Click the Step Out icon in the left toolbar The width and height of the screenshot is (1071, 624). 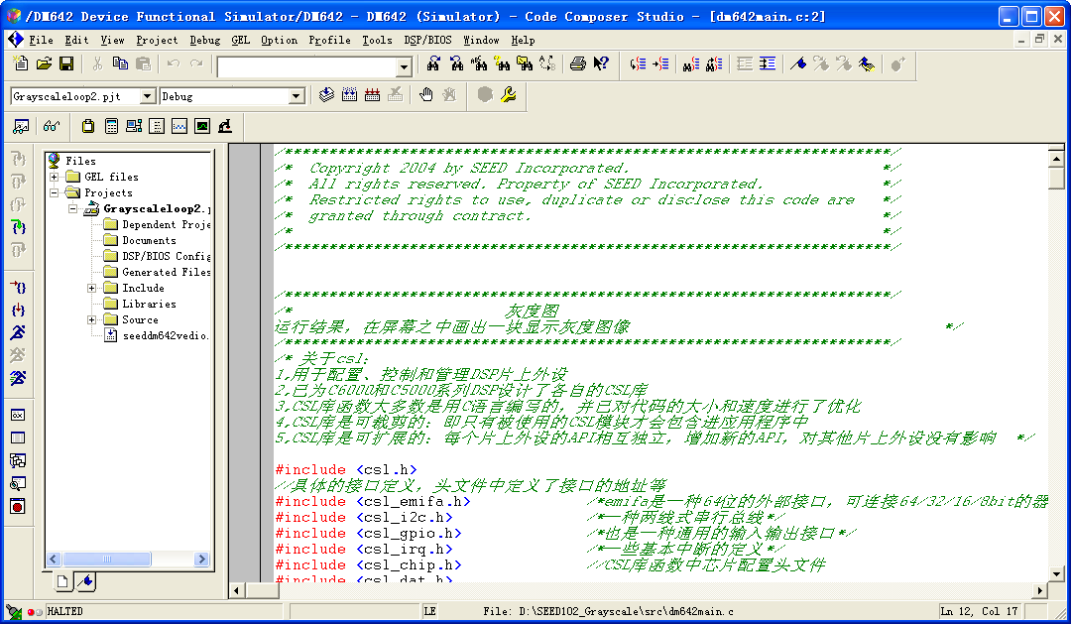click(18, 203)
